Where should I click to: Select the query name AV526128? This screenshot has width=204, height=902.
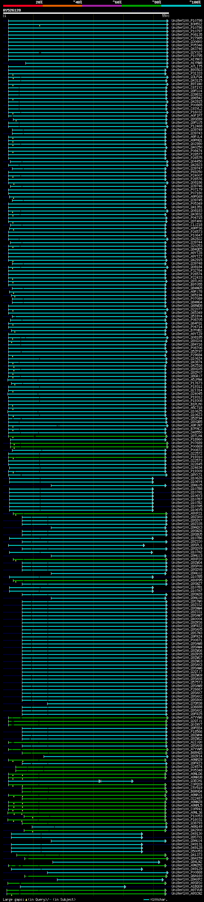tap(12, 10)
